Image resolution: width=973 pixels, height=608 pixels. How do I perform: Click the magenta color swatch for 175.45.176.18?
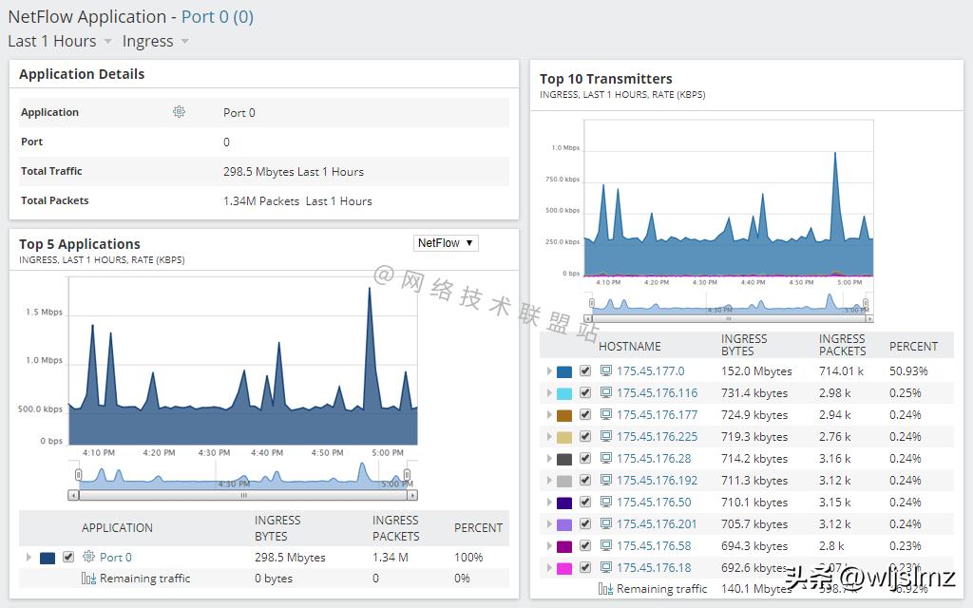coord(564,568)
